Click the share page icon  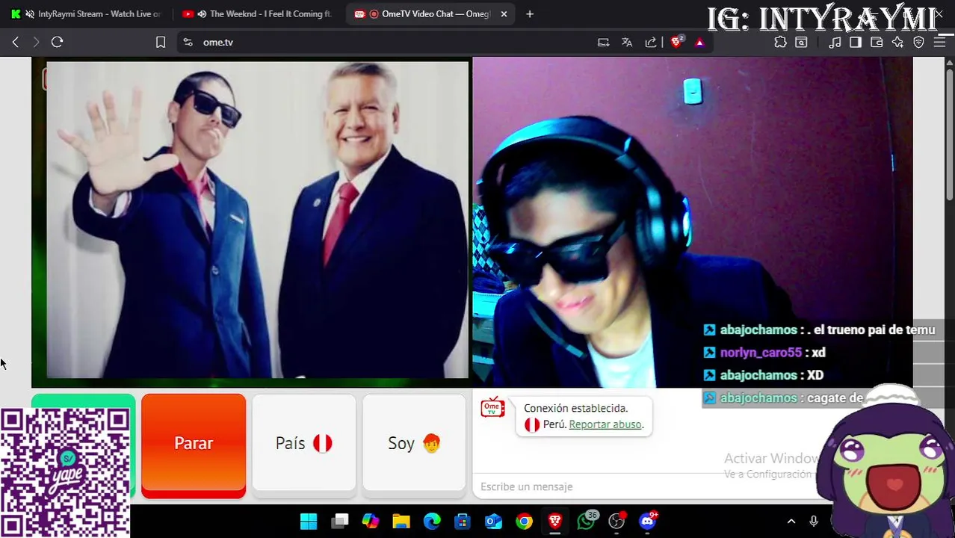(x=651, y=43)
